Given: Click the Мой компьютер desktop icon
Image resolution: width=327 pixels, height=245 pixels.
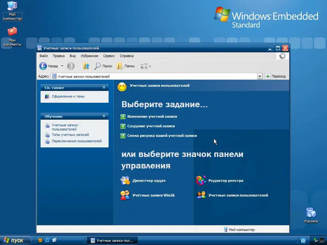Looking at the screenshot, I should 12,6.
